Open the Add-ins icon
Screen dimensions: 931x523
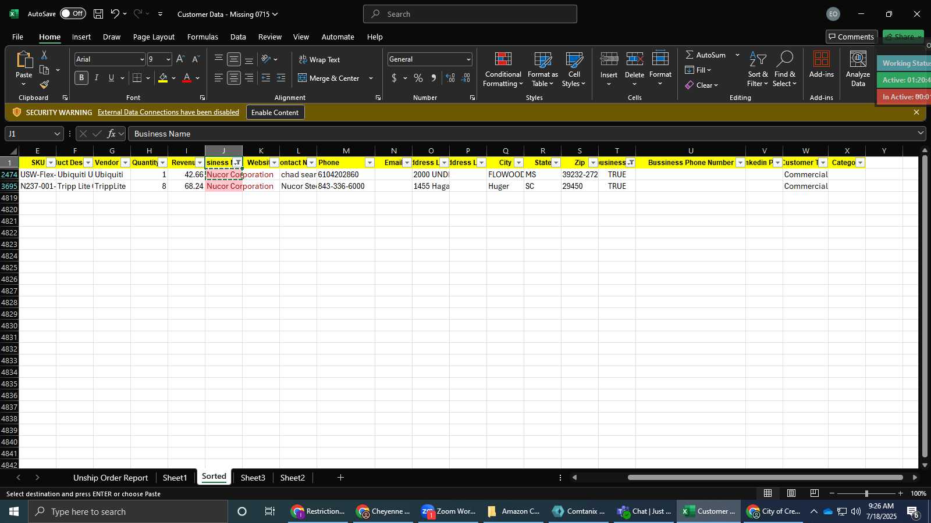(822, 59)
